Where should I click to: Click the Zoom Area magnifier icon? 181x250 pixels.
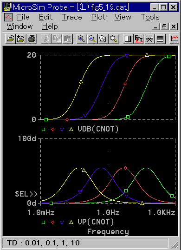pos(103,39)
